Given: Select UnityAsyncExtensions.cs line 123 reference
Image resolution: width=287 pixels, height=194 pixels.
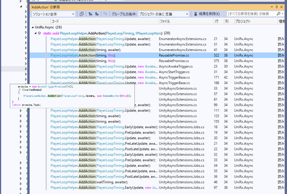Looking at the screenshot, I should point(157,116).
